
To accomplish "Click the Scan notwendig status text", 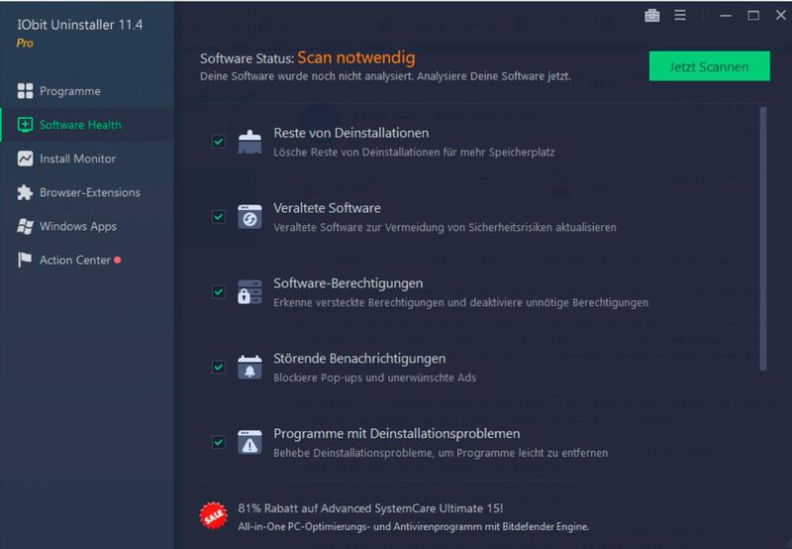I will 356,57.
